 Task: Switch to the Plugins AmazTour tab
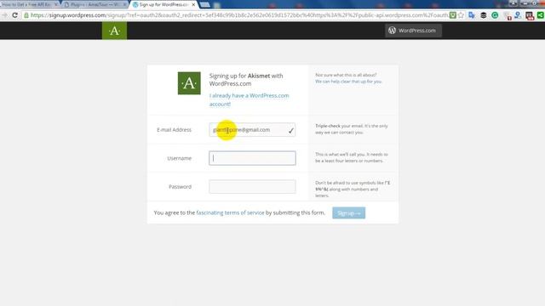pos(94,4)
